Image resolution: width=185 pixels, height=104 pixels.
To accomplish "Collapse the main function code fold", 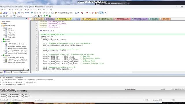I will pos(38,31).
